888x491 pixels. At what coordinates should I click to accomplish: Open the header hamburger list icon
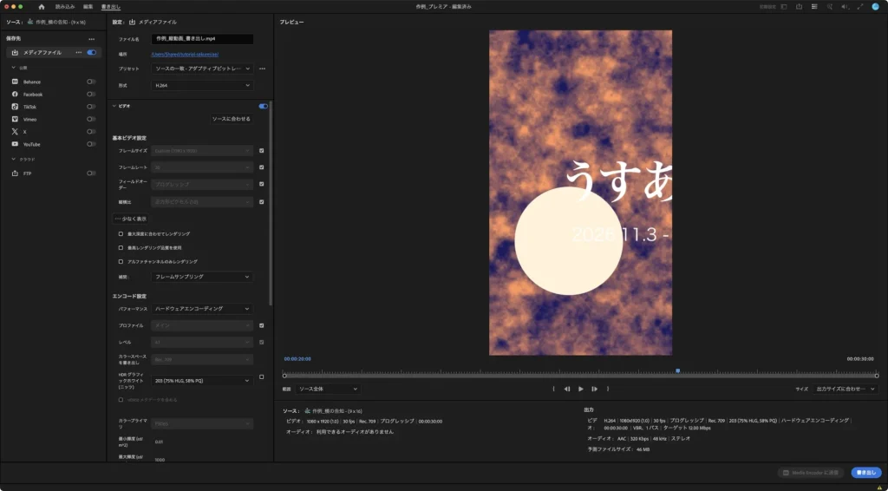coord(814,7)
